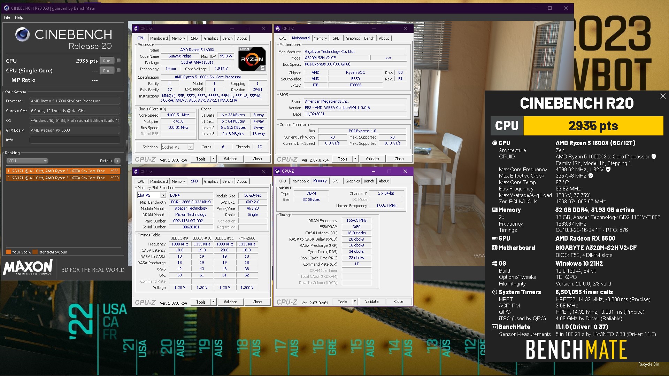Click the BENCHMATE logo at the bottom of the panel
This screenshot has height=376, width=669.
click(x=576, y=350)
